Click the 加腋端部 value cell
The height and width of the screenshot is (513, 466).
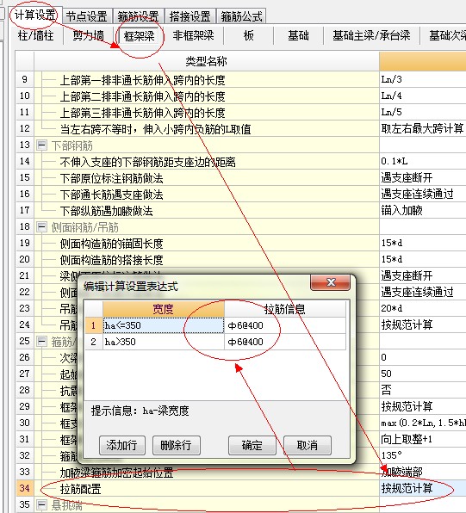point(423,472)
